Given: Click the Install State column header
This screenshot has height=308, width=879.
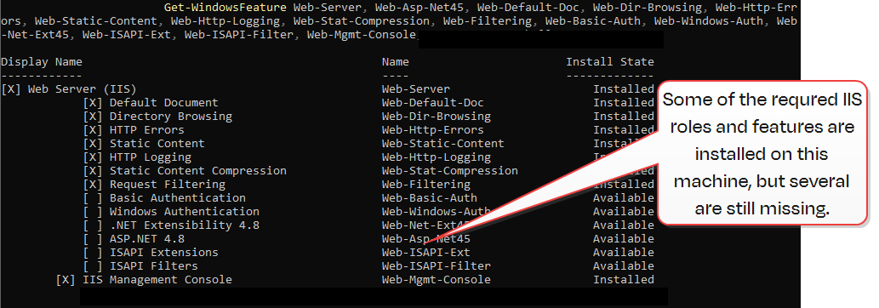Looking at the screenshot, I should (x=610, y=62).
